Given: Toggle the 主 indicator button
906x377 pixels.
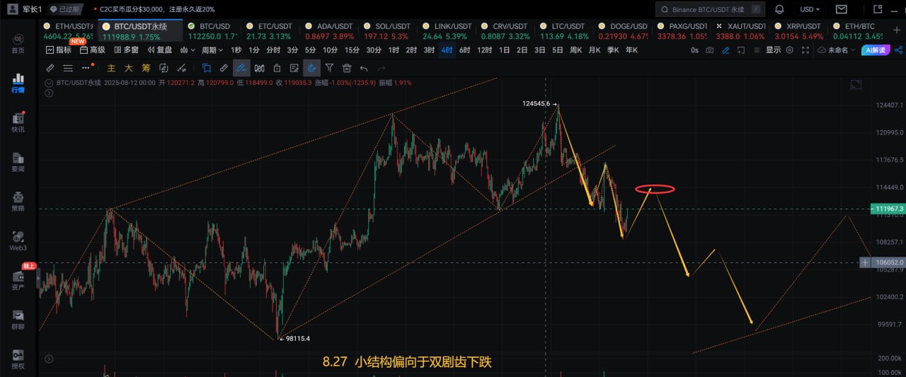Looking at the screenshot, I should [111, 68].
